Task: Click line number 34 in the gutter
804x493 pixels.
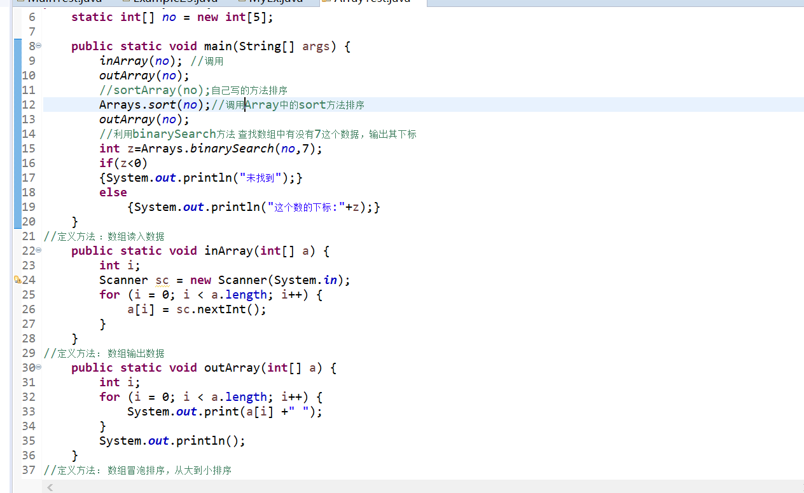Action: pyautogui.click(x=29, y=426)
